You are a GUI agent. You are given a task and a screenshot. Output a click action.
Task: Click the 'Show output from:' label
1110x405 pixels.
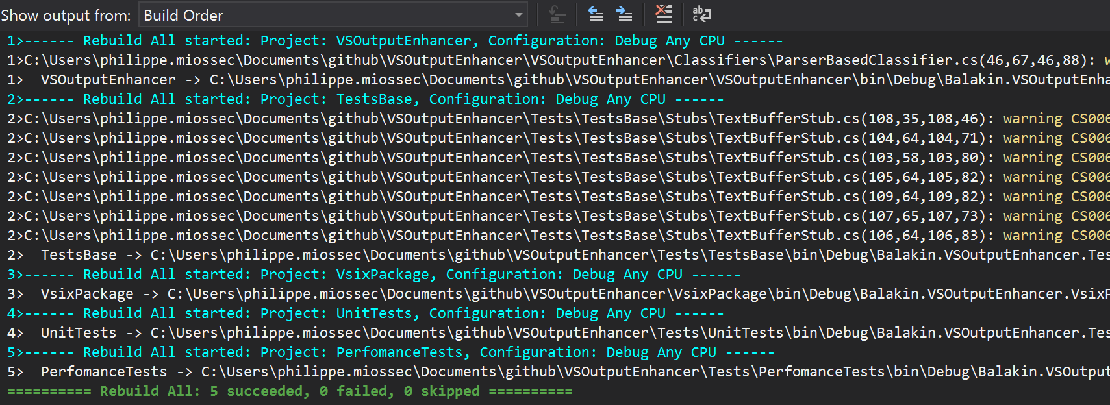point(66,15)
